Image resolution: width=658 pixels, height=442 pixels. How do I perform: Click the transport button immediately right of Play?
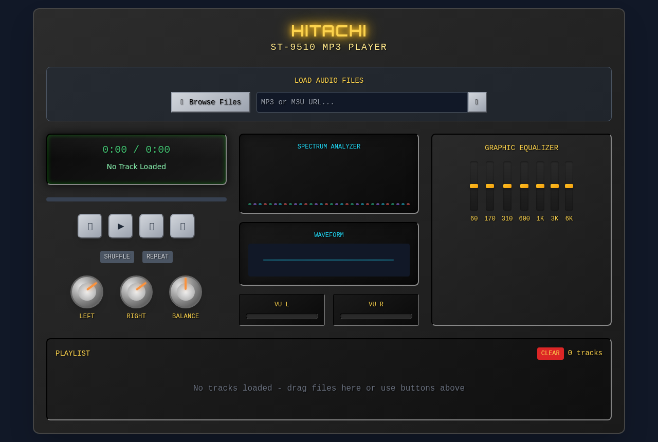pyautogui.click(x=152, y=226)
